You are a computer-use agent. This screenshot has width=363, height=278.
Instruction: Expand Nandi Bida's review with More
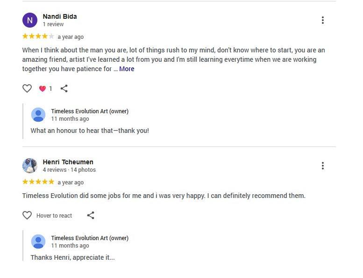[x=127, y=69]
